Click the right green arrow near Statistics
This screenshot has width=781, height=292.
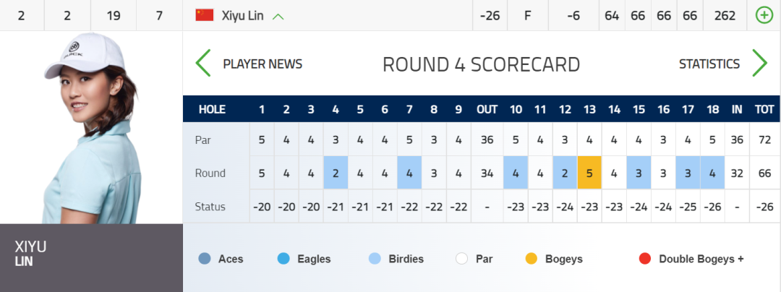[x=759, y=64]
